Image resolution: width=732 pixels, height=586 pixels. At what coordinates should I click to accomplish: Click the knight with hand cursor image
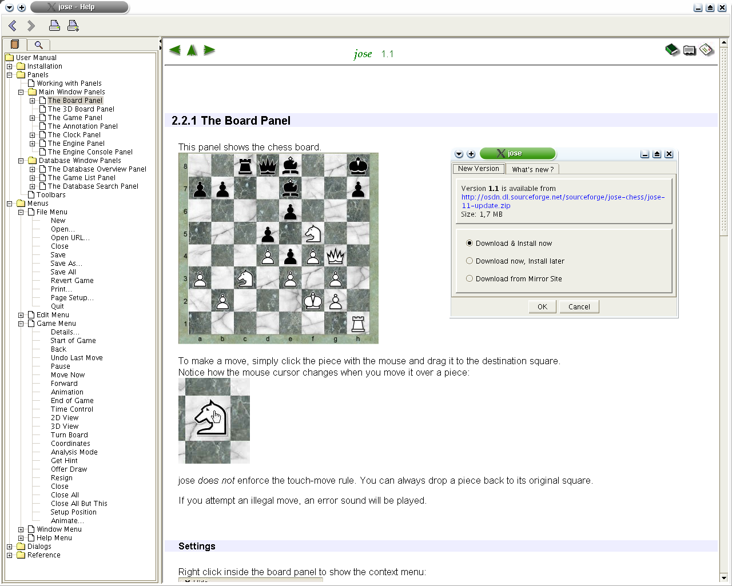tap(214, 421)
